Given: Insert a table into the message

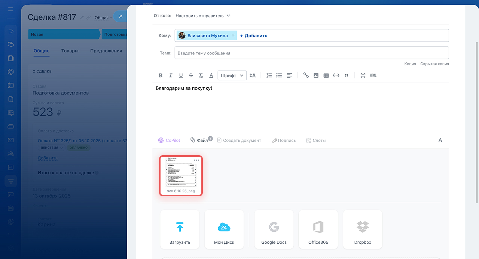Looking at the screenshot, I should [x=326, y=75].
